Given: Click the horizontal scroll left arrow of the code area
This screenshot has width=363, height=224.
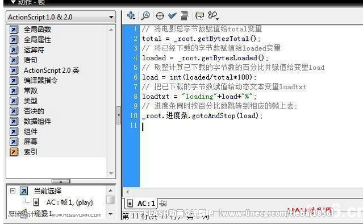Looking at the screenshot, I should tap(127, 192).
